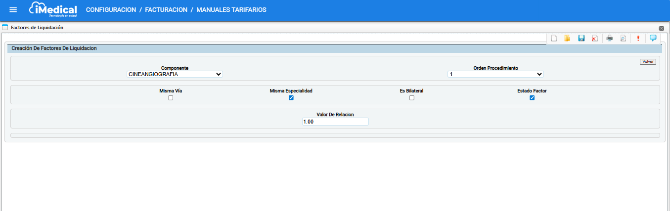
Task: Click the blue speech bubble comment icon
Action: 653,38
